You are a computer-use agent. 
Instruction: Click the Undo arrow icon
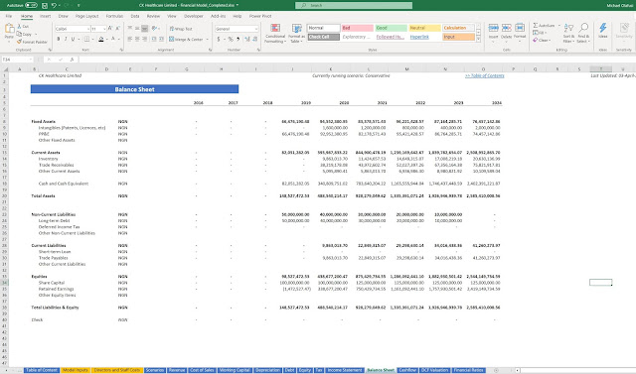click(54, 5)
